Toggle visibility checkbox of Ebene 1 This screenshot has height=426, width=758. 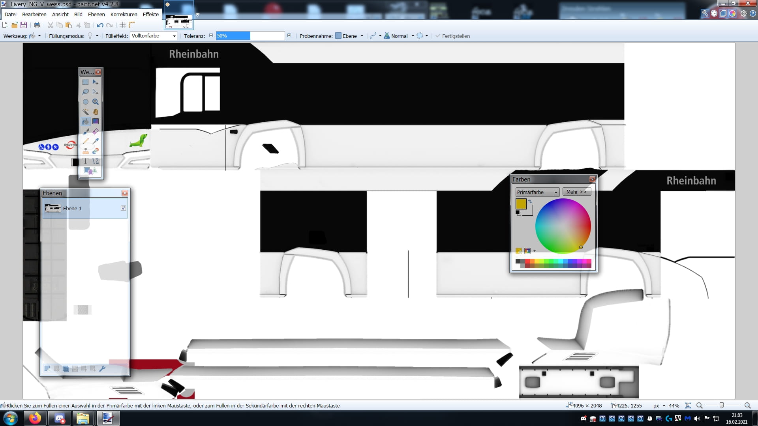tap(123, 208)
